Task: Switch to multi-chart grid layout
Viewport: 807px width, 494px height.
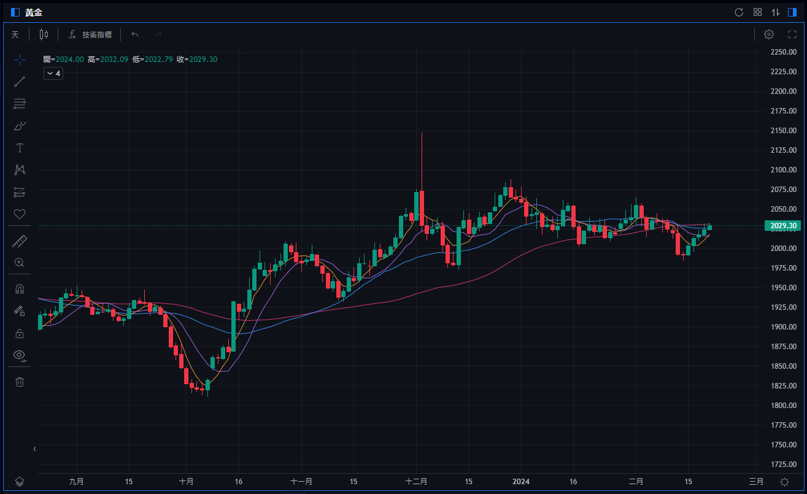Action: (757, 12)
